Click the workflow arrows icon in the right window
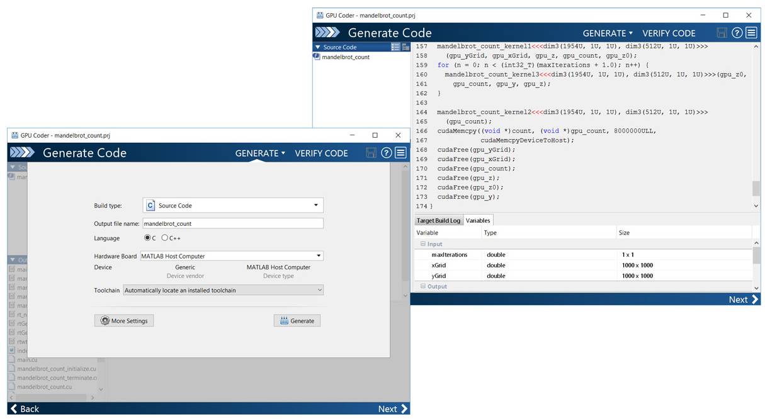Screen dimensions: 765x419 pos(327,33)
